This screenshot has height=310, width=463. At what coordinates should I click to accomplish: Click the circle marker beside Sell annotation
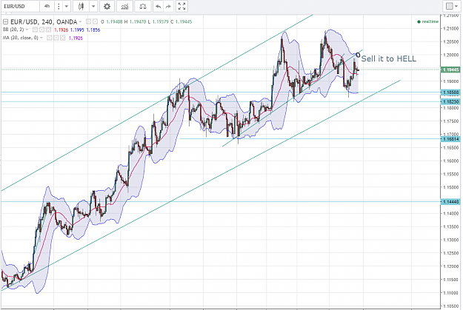358,55
